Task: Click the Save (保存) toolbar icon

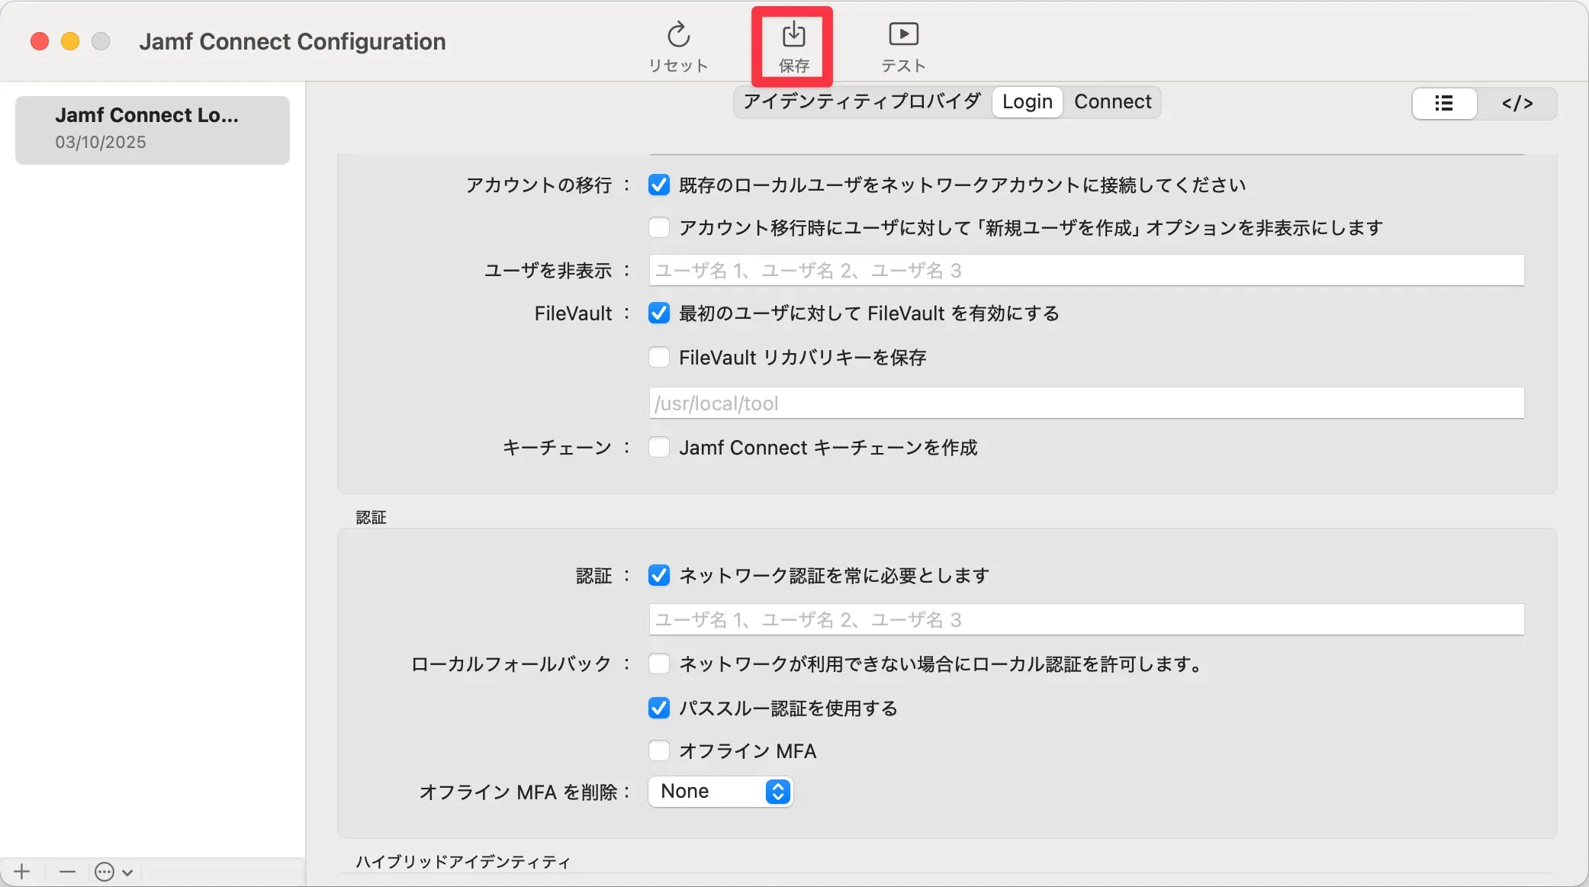Action: (x=793, y=36)
